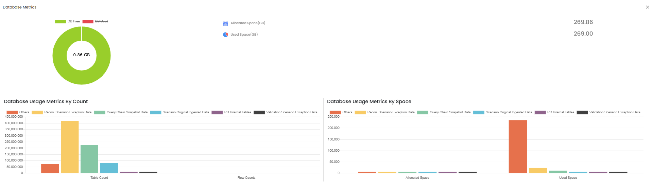Toggle Others legend in Metrics By Space
652x192 pixels.
pyautogui.click(x=341, y=112)
